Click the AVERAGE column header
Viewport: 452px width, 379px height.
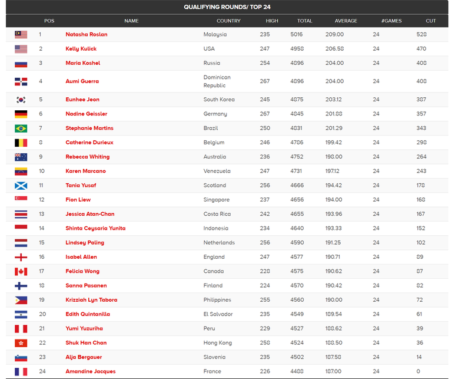pos(346,21)
